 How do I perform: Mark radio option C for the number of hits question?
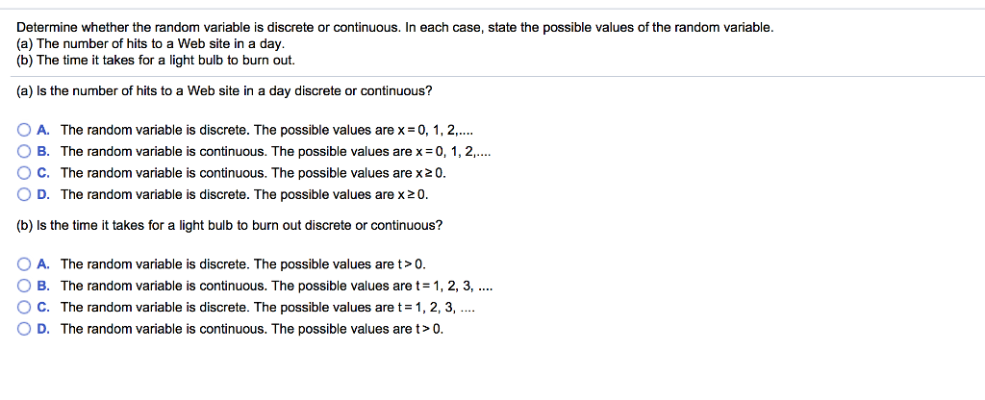24,173
